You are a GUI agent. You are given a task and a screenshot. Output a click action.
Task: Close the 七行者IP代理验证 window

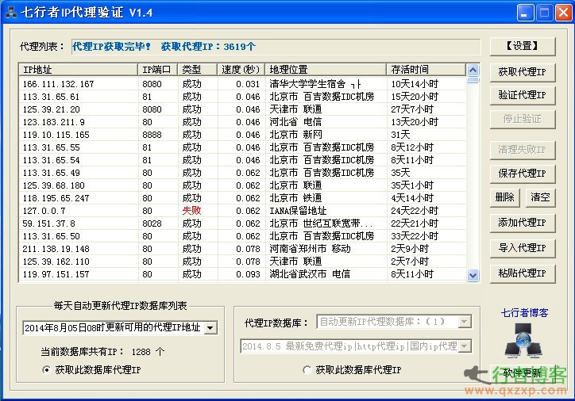click(x=563, y=13)
